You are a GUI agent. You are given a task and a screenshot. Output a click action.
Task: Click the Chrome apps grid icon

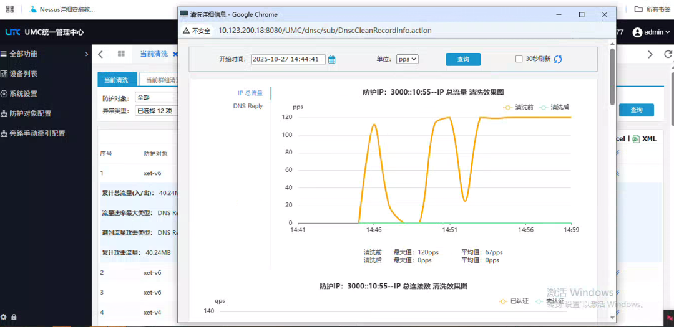click(9, 9)
